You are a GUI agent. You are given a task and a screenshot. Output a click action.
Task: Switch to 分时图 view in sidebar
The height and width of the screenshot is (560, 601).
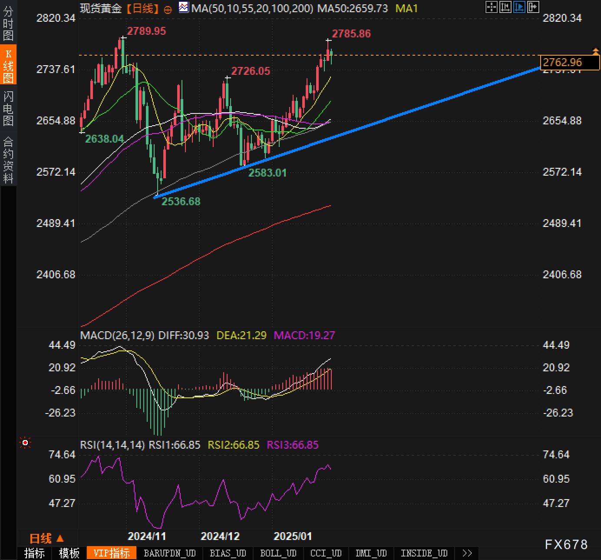pos(8,23)
